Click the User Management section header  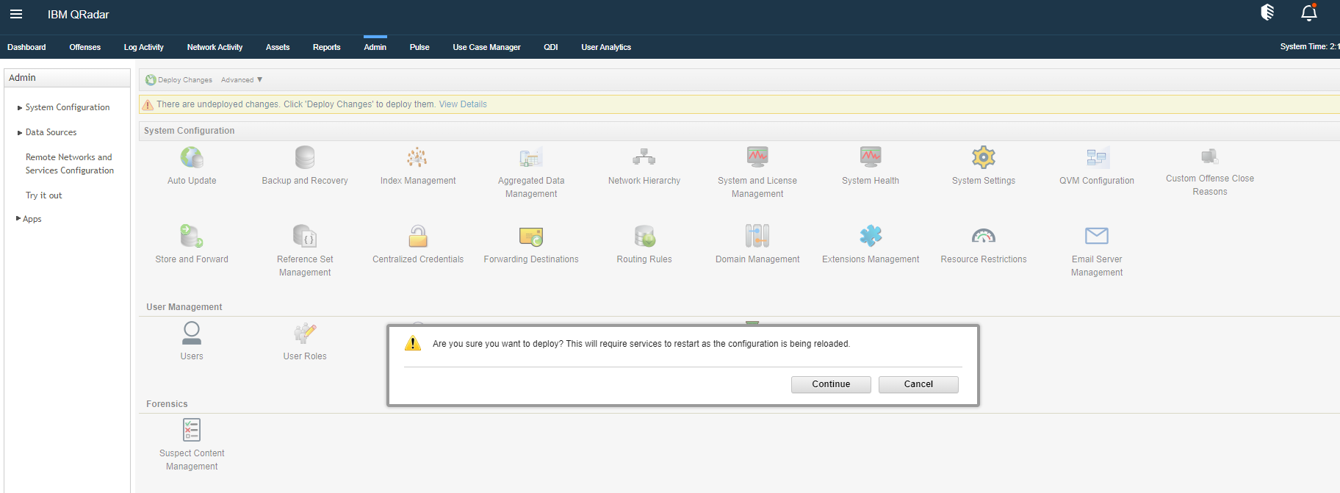point(184,307)
